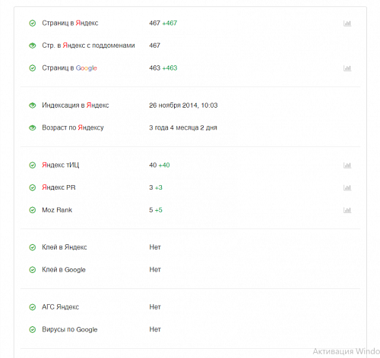The image size is (380, 358).
Task: Click the green check beside Страниц в Яндекс
Action: click(x=33, y=24)
